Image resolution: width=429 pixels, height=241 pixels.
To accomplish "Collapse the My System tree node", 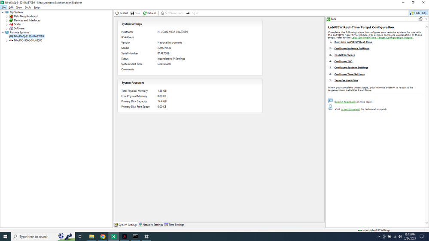I will click(3, 12).
